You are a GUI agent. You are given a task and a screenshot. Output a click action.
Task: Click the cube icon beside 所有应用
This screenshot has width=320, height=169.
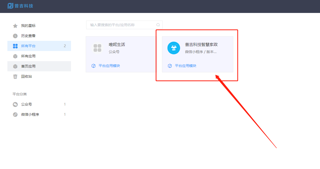pyautogui.click(x=15, y=56)
